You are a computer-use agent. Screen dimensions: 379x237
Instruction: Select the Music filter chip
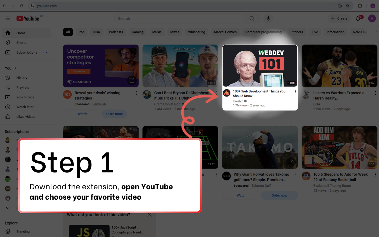(x=157, y=32)
